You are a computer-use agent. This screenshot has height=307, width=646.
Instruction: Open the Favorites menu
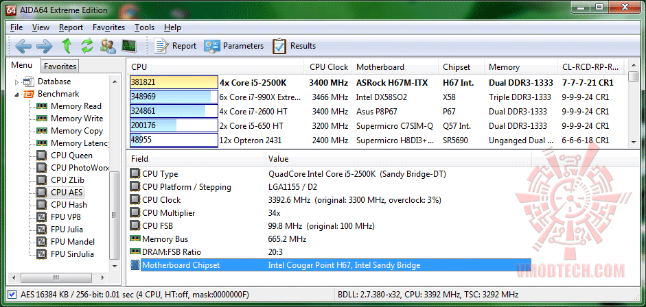(108, 27)
